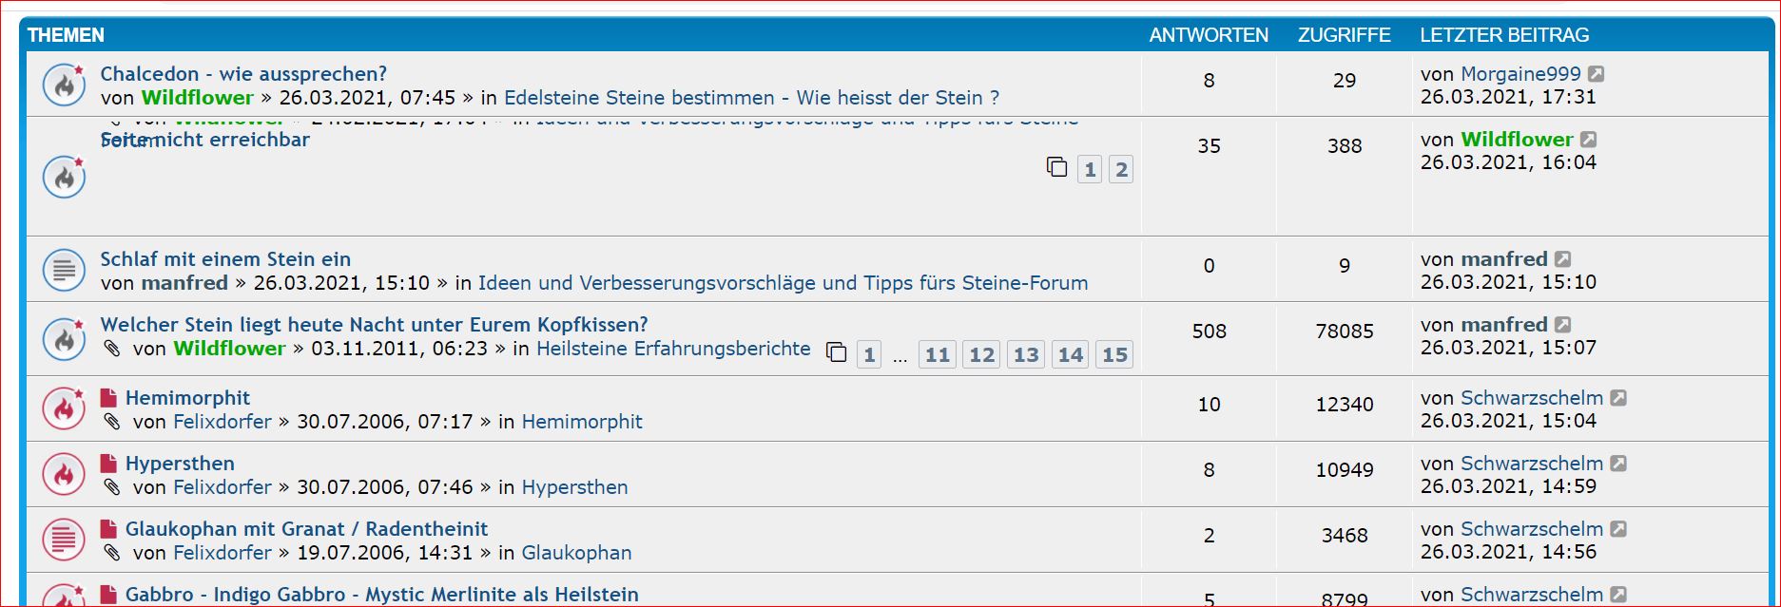Click the red topic status icon for Glaukophan thread
Screen dimensions: 1781x607
tap(64, 541)
